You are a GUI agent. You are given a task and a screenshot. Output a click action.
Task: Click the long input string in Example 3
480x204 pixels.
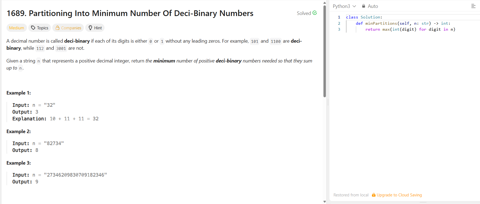coord(75,175)
